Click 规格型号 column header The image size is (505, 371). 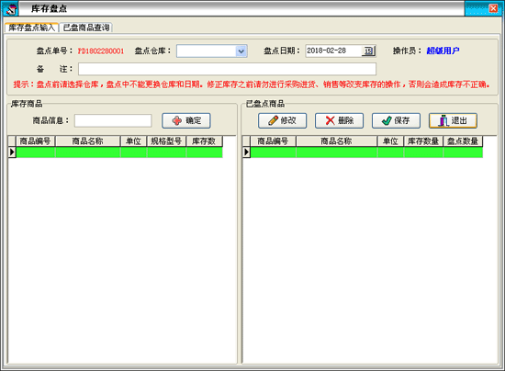[166, 141]
